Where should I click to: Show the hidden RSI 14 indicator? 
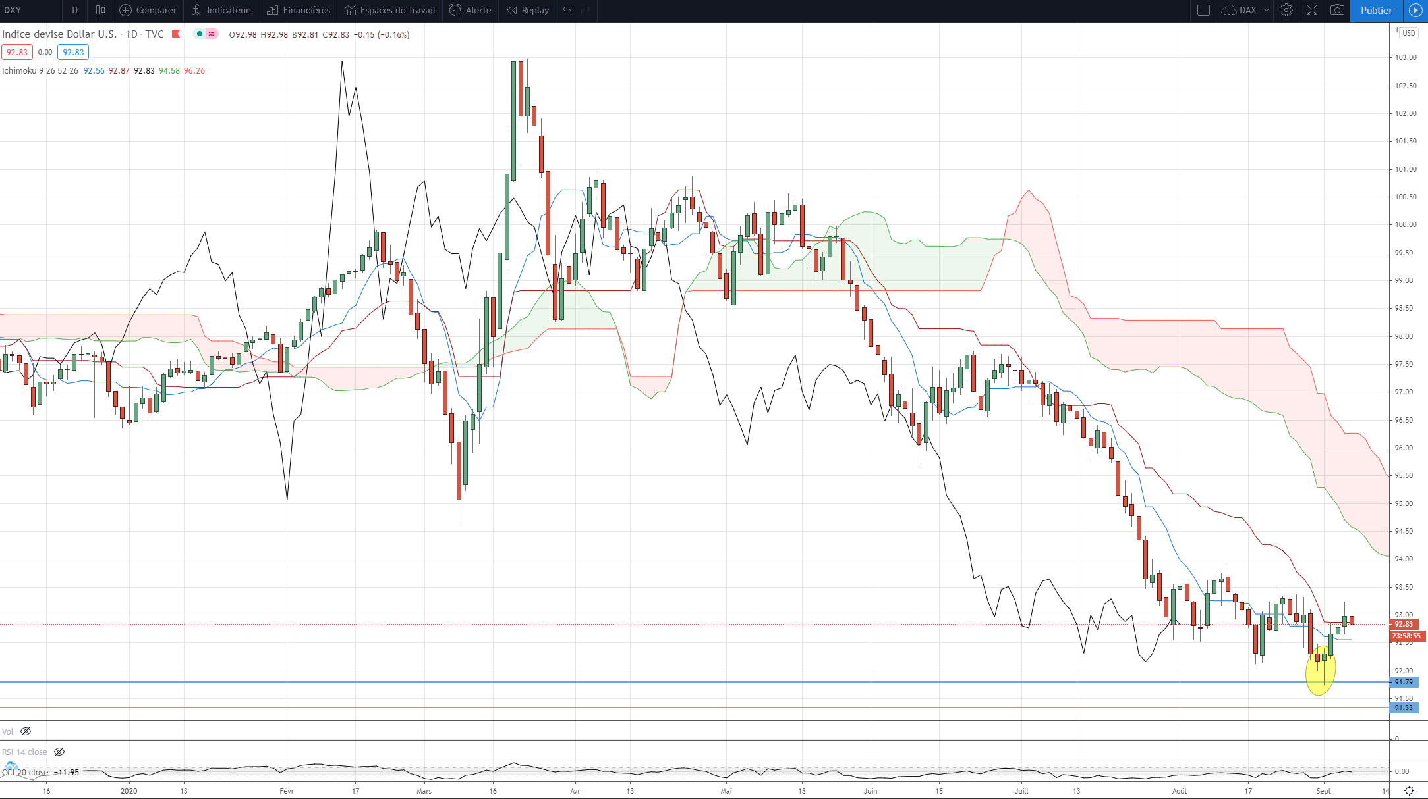click(59, 752)
